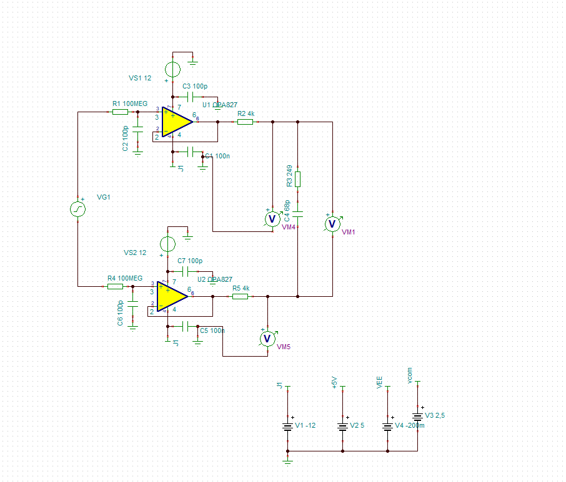Click the VS1 12 text label
The height and width of the screenshot is (482, 566).
pos(140,78)
